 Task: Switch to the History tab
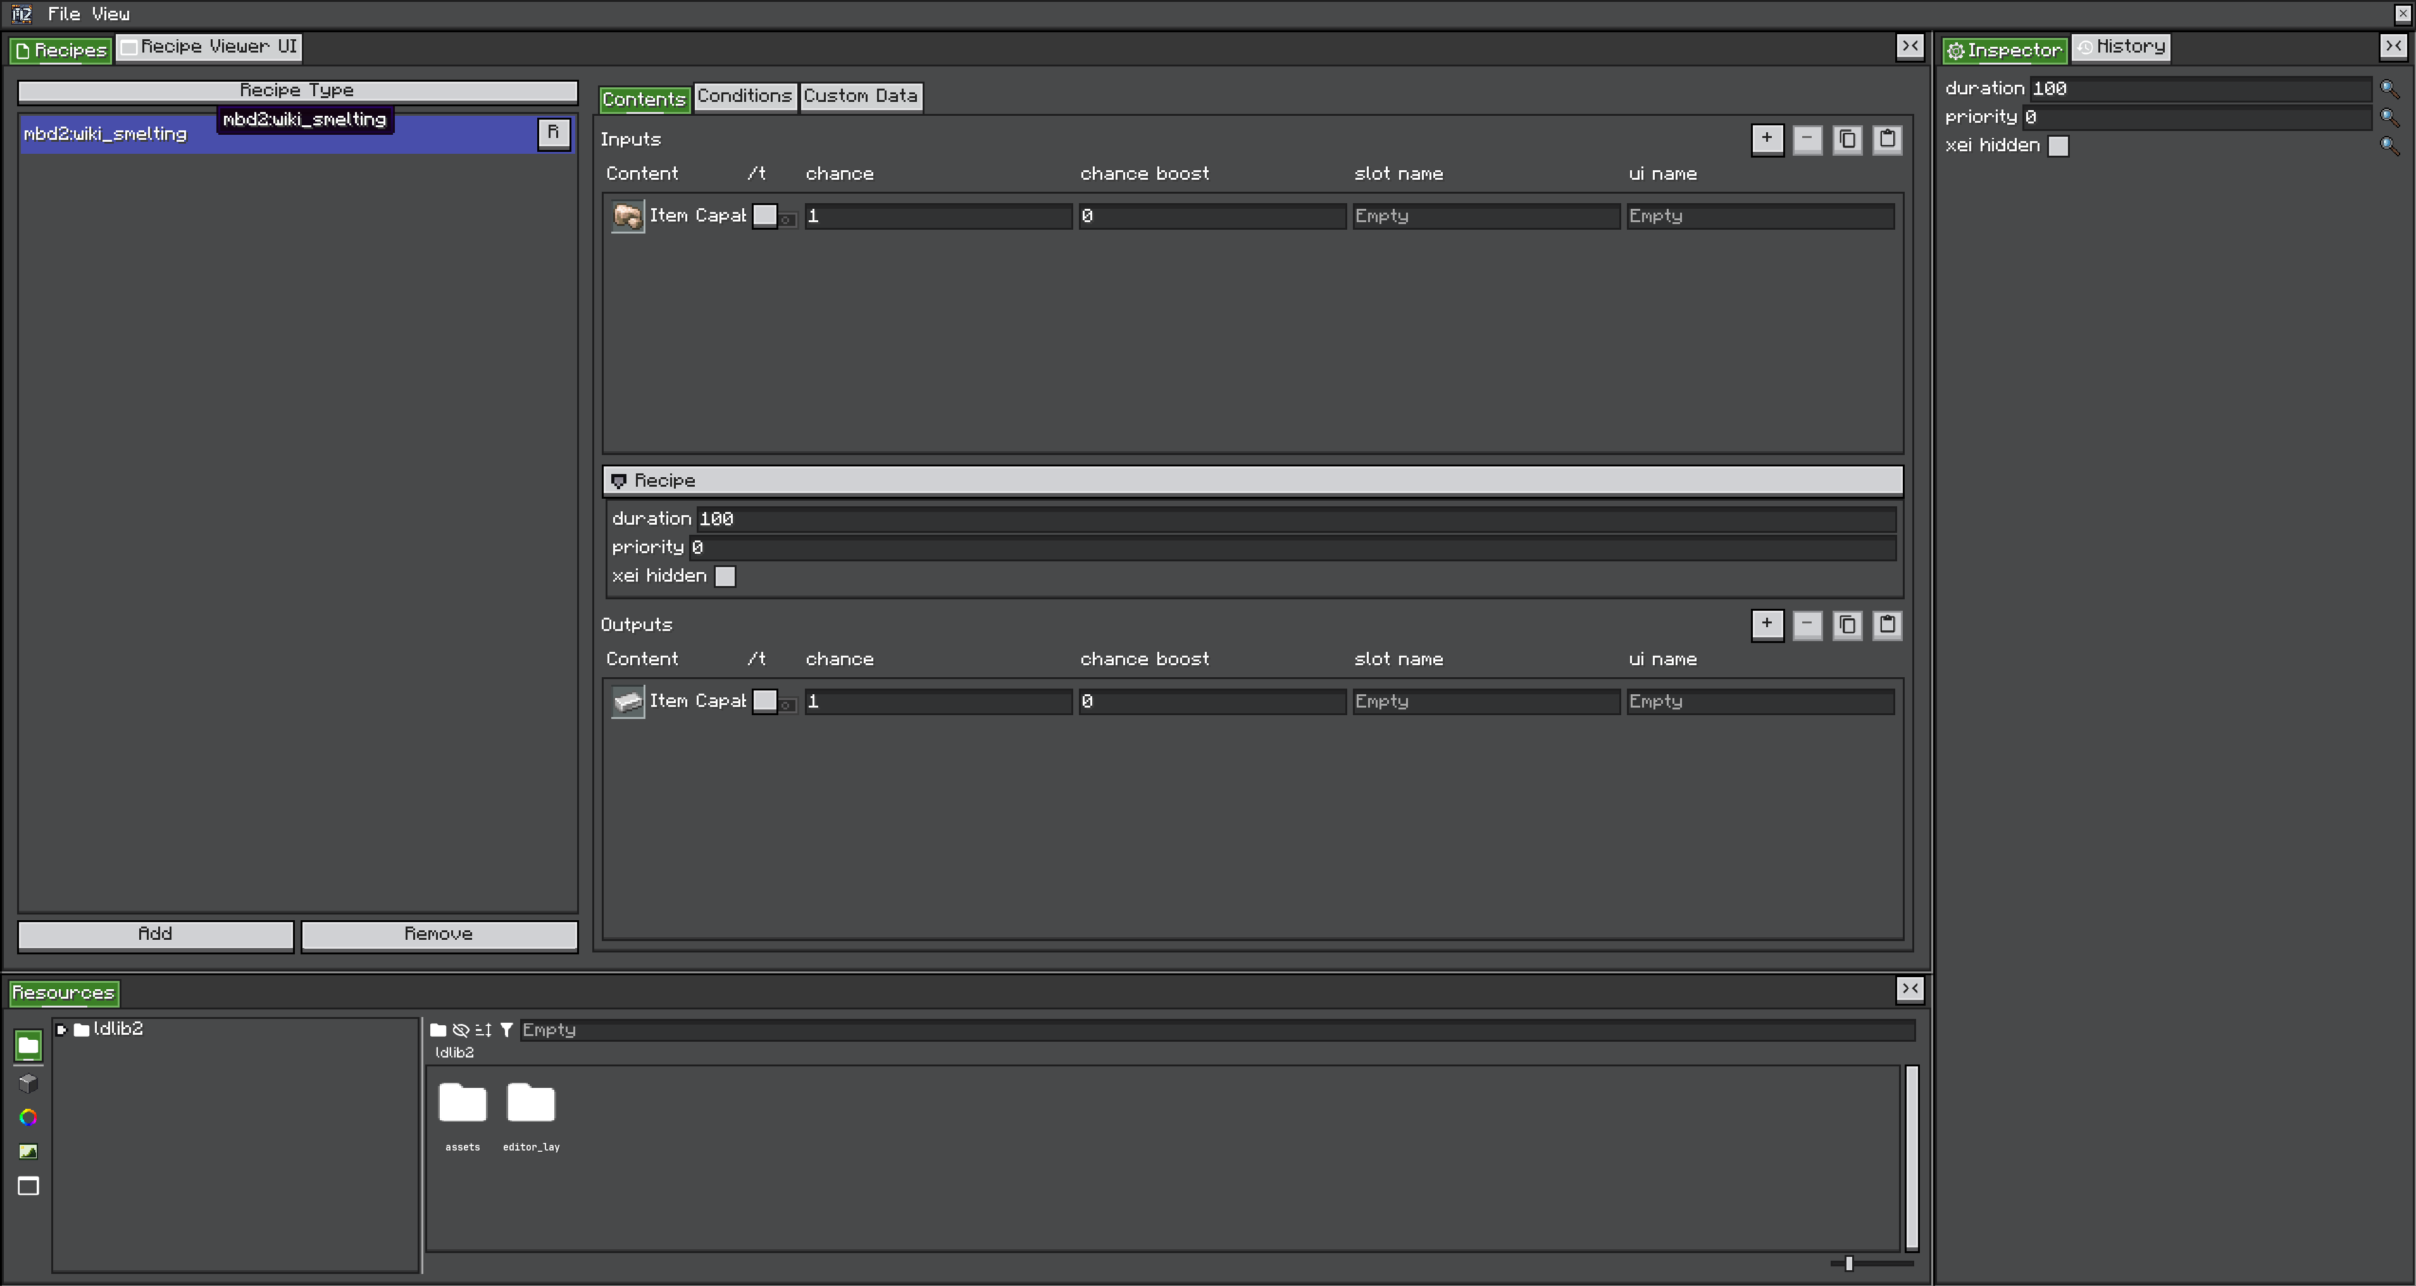[2120, 47]
